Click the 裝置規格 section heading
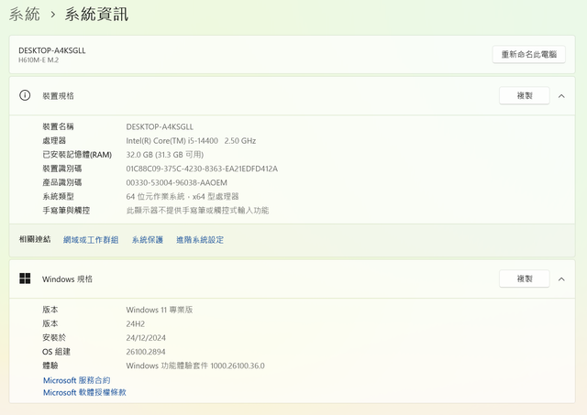This screenshot has width=587, height=415. (x=58, y=96)
